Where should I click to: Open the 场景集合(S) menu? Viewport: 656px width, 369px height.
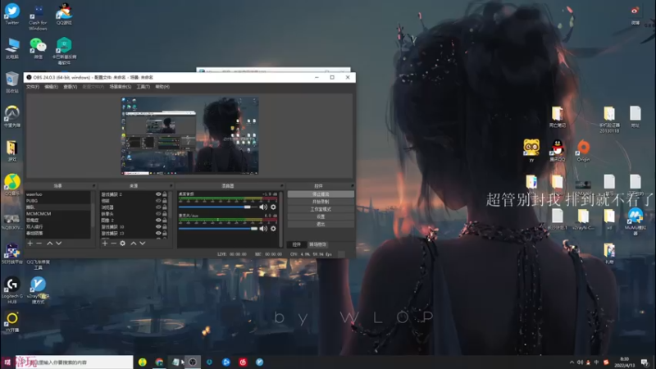point(120,87)
